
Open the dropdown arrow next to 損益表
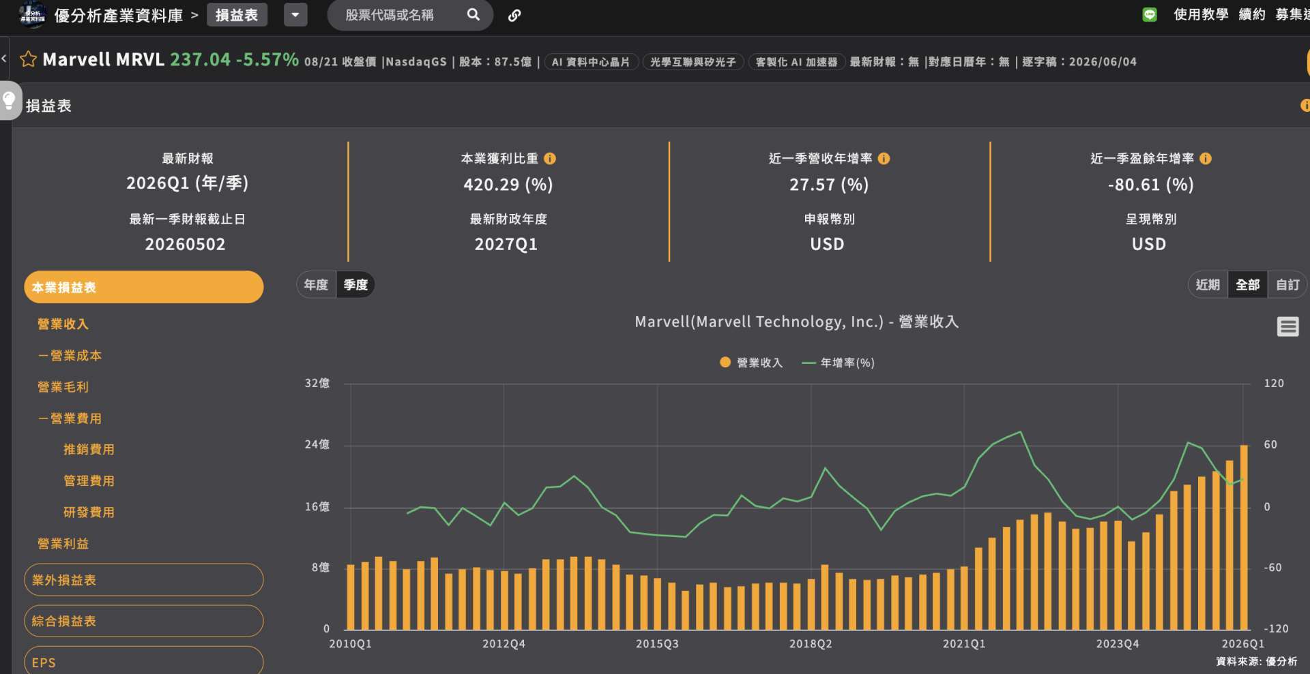point(295,15)
